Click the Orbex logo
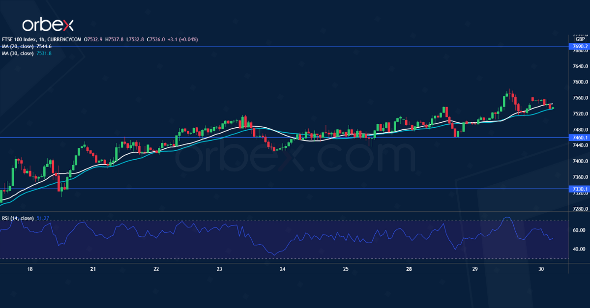 coord(48,25)
